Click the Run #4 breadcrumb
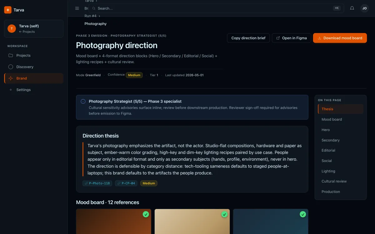 click(91, 16)
